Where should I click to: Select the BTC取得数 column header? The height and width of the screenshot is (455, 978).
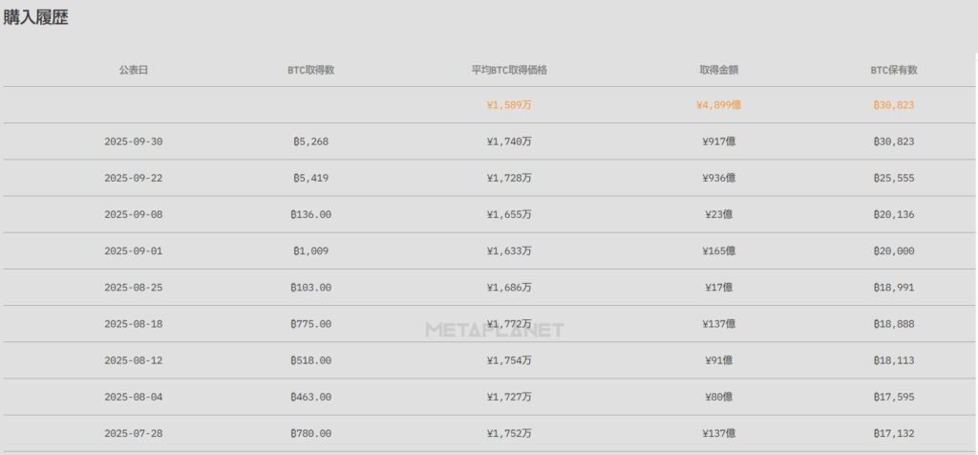[310, 70]
